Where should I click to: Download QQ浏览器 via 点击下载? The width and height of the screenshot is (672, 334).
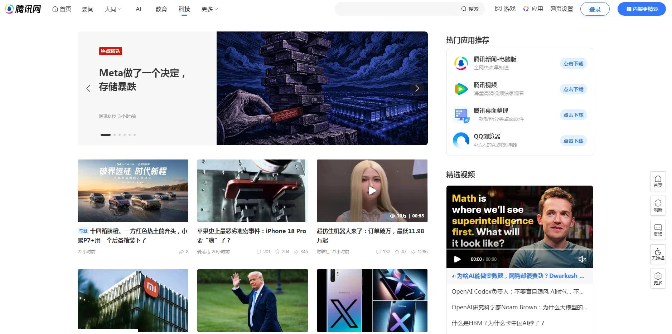tap(573, 141)
